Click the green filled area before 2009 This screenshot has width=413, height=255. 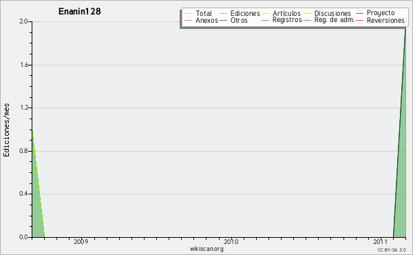36,205
